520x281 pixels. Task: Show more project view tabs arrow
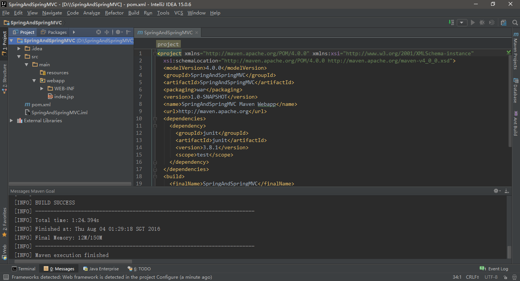[74, 32]
